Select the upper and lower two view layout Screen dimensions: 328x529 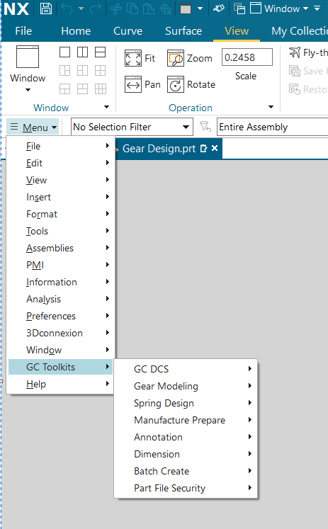pyautogui.click(x=100, y=52)
